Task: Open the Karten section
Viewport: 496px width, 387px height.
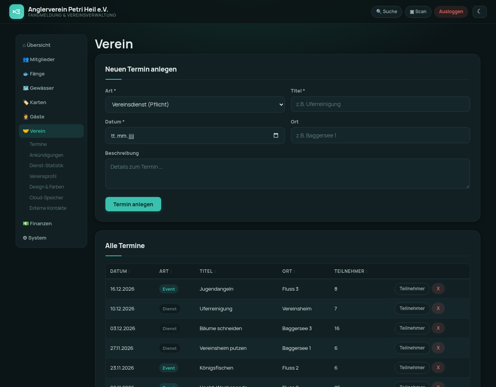Action: click(x=51, y=103)
